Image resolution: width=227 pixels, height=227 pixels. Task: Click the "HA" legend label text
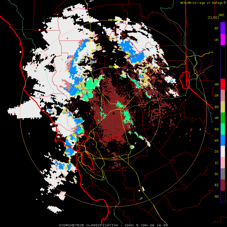click(x=216, y=84)
